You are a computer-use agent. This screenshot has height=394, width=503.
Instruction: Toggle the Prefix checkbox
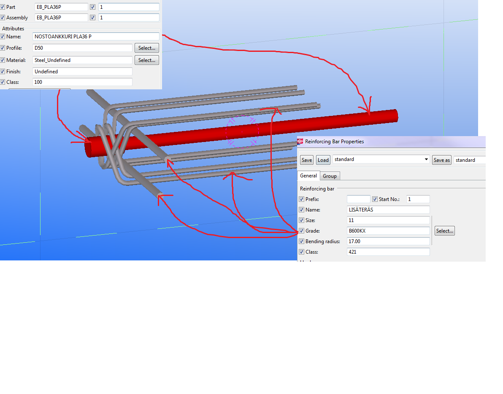coord(301,199)
